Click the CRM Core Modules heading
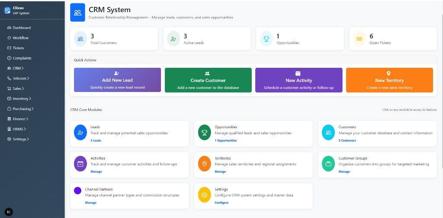 [x=86, y=110]
